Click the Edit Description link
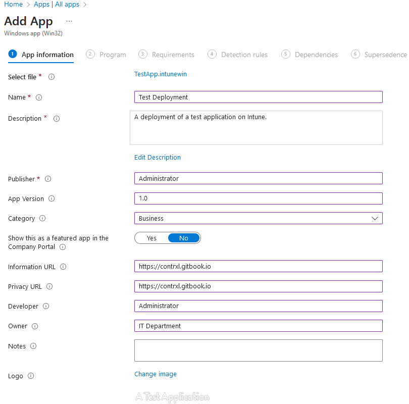The image size is (409, 404). tap(157, 157)
